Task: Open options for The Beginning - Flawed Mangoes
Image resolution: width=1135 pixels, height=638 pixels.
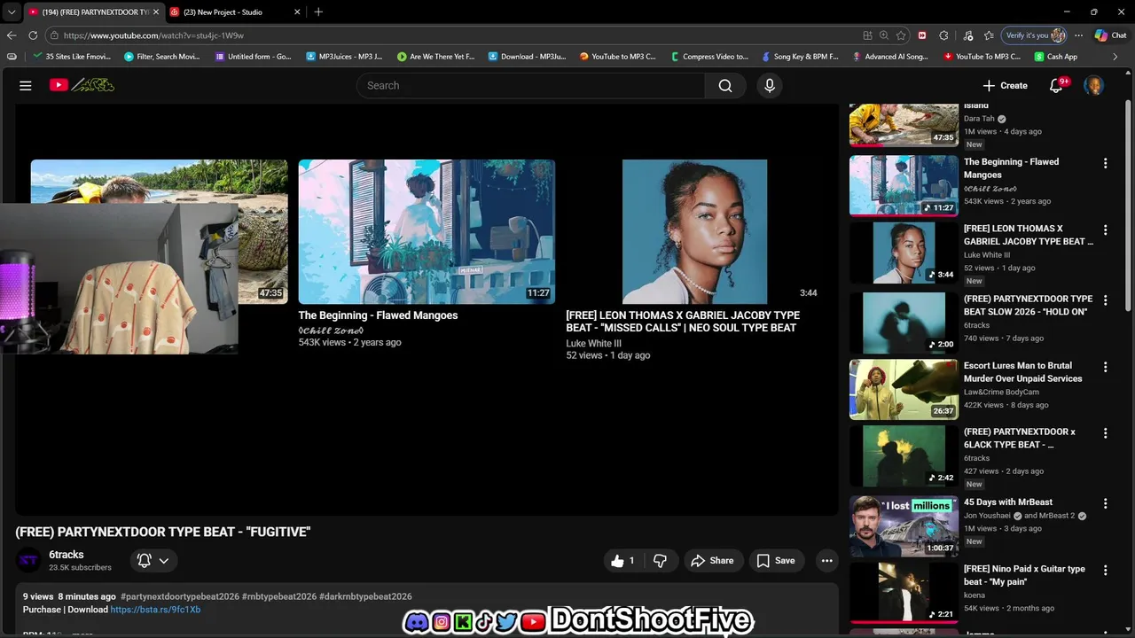Action: click(1105, 163)
